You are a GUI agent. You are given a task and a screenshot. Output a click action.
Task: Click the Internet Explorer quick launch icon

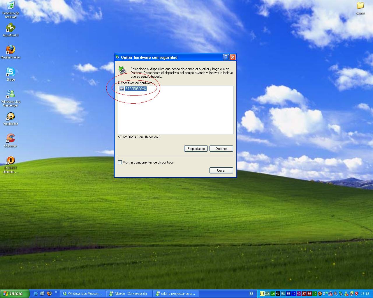(36, 294)
